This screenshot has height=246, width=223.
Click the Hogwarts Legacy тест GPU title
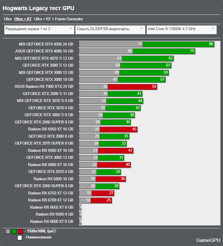(x=38, y=8)
